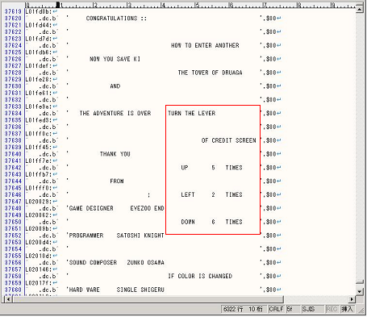367x317 pixels.
Task: Click the text THE ADVENTURE IS OVER
Action: [x=115, y=113]
